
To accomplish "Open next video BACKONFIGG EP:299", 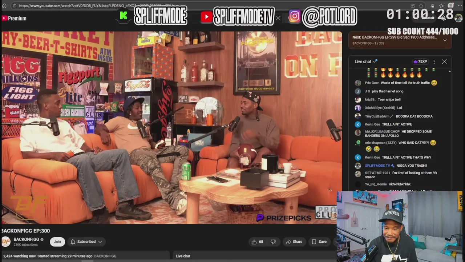I will click(x=395, y=37).
